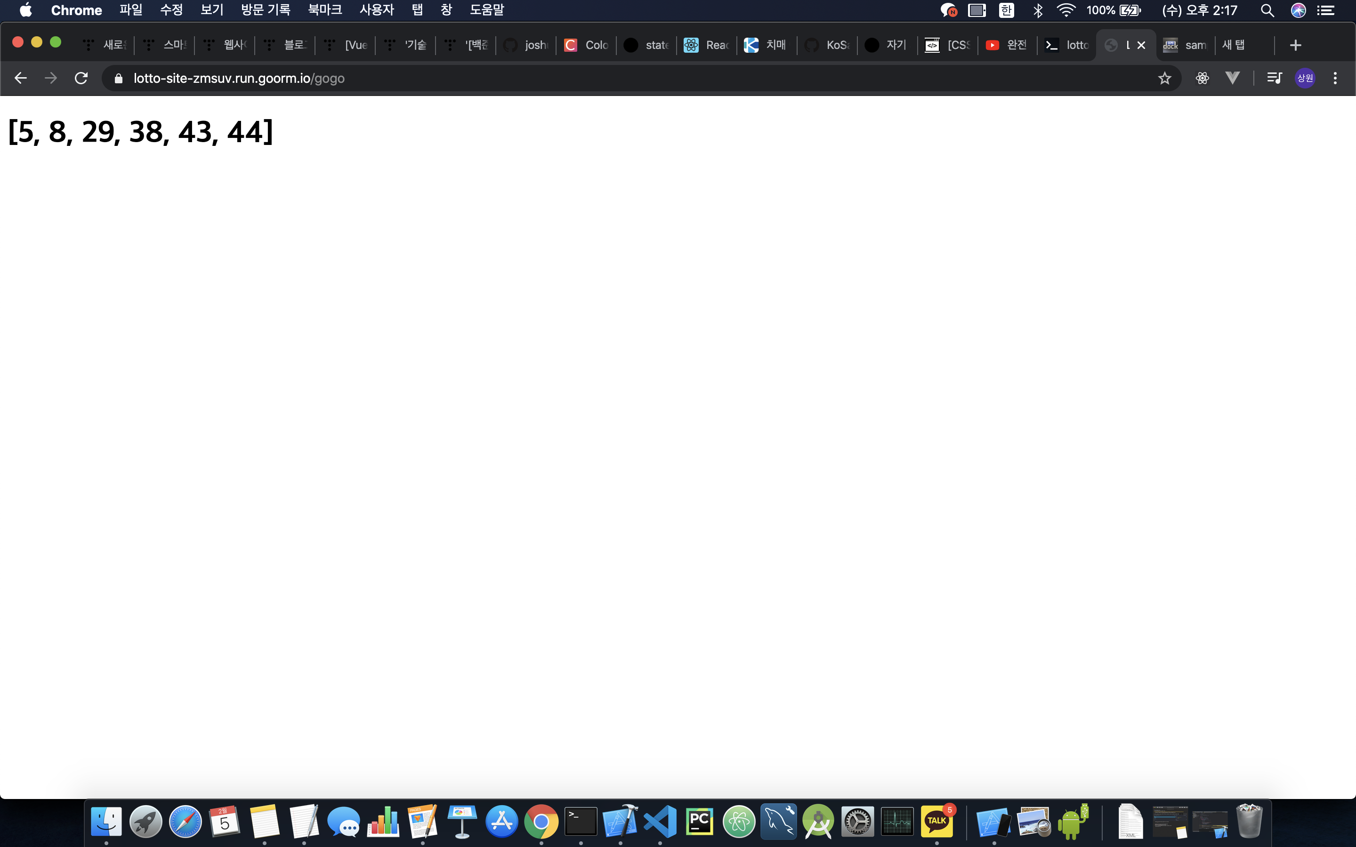Bookmark this page with the star icon
Screen dimensions: 1356x847
pyautogui.click(x=1164, y=78)
